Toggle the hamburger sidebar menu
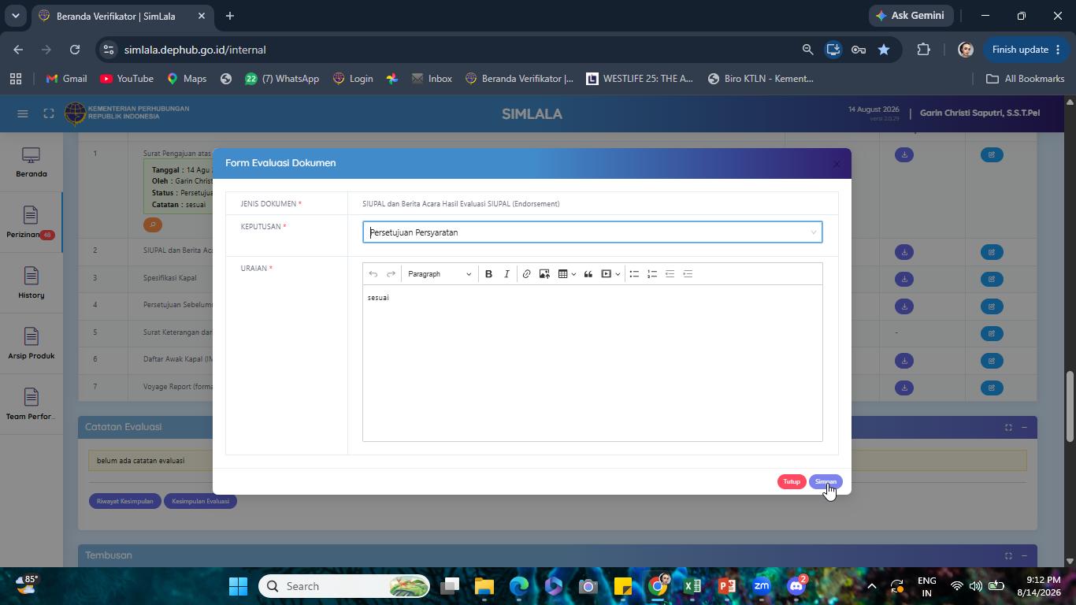1076x605 pixels. (23, 113)
